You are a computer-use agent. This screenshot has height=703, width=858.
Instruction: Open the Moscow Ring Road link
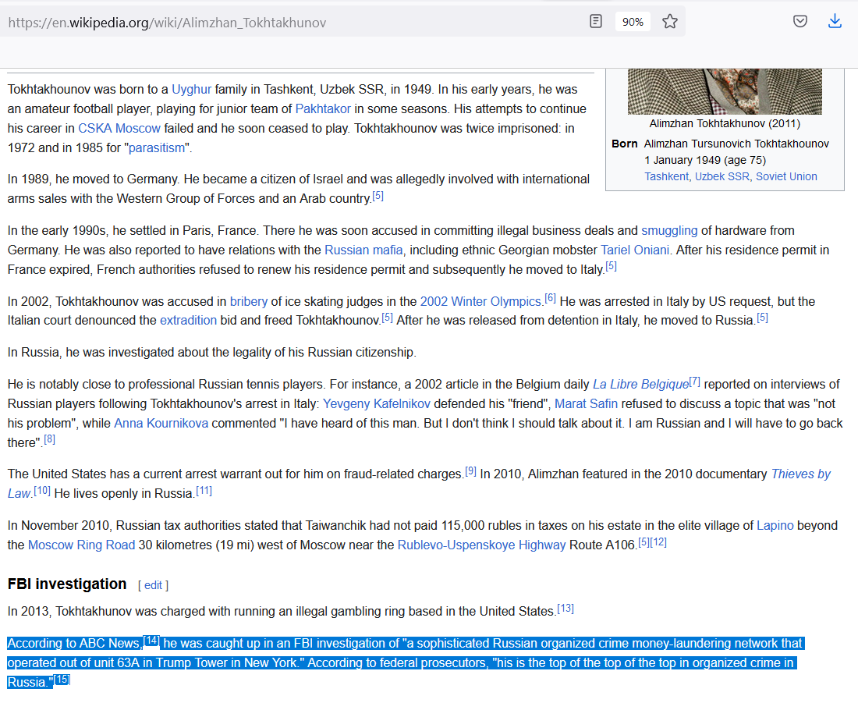82,545
